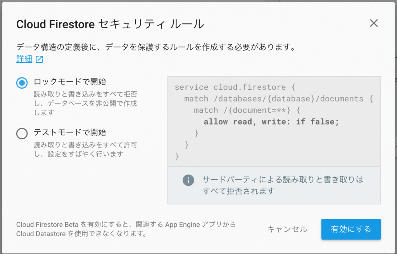Click the 有効にする button
This screenshot has height=254, width=397.
click(351, 229)
